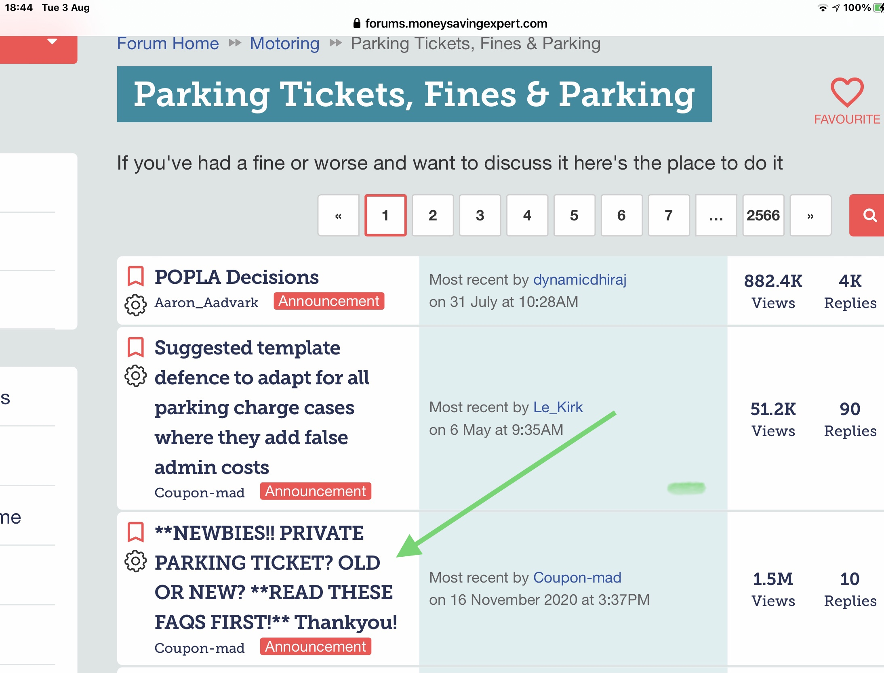View dynamicdhiraj's user profile
884x673 pixels.
pos(579,280)
